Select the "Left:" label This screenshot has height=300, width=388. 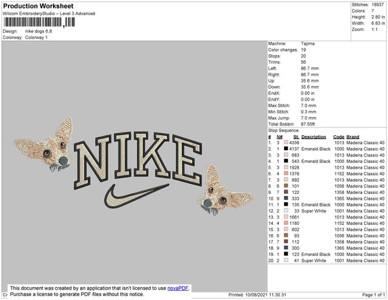(272, 69)
